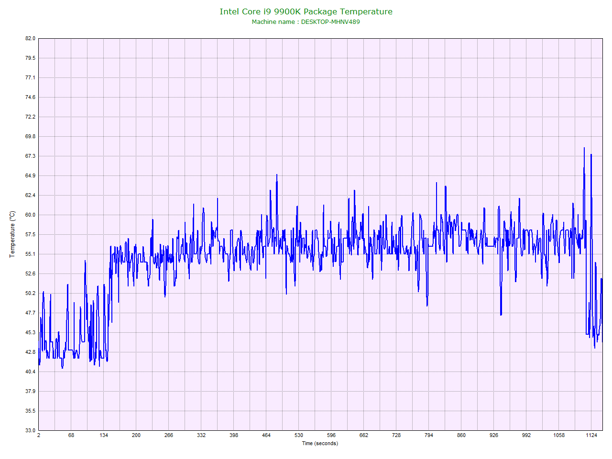Click the "47.7" temperature axis value
Viewport: 612px width, 459px height.
coord(30,313)
